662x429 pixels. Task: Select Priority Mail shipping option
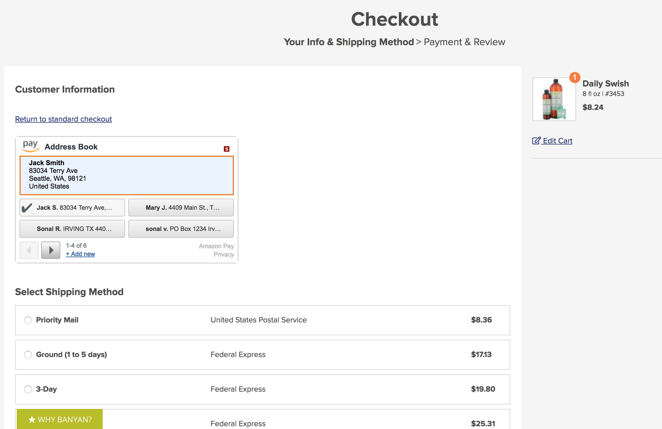tap(28, 320)
